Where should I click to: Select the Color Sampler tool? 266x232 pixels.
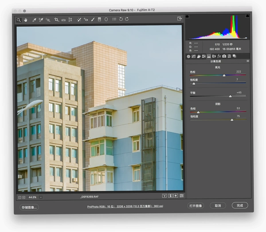click(x=41, y=20)
